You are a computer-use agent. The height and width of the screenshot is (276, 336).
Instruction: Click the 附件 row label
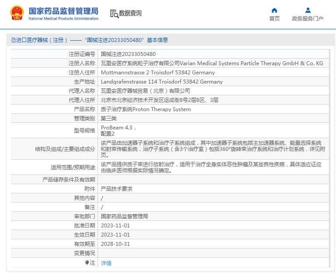90,189
